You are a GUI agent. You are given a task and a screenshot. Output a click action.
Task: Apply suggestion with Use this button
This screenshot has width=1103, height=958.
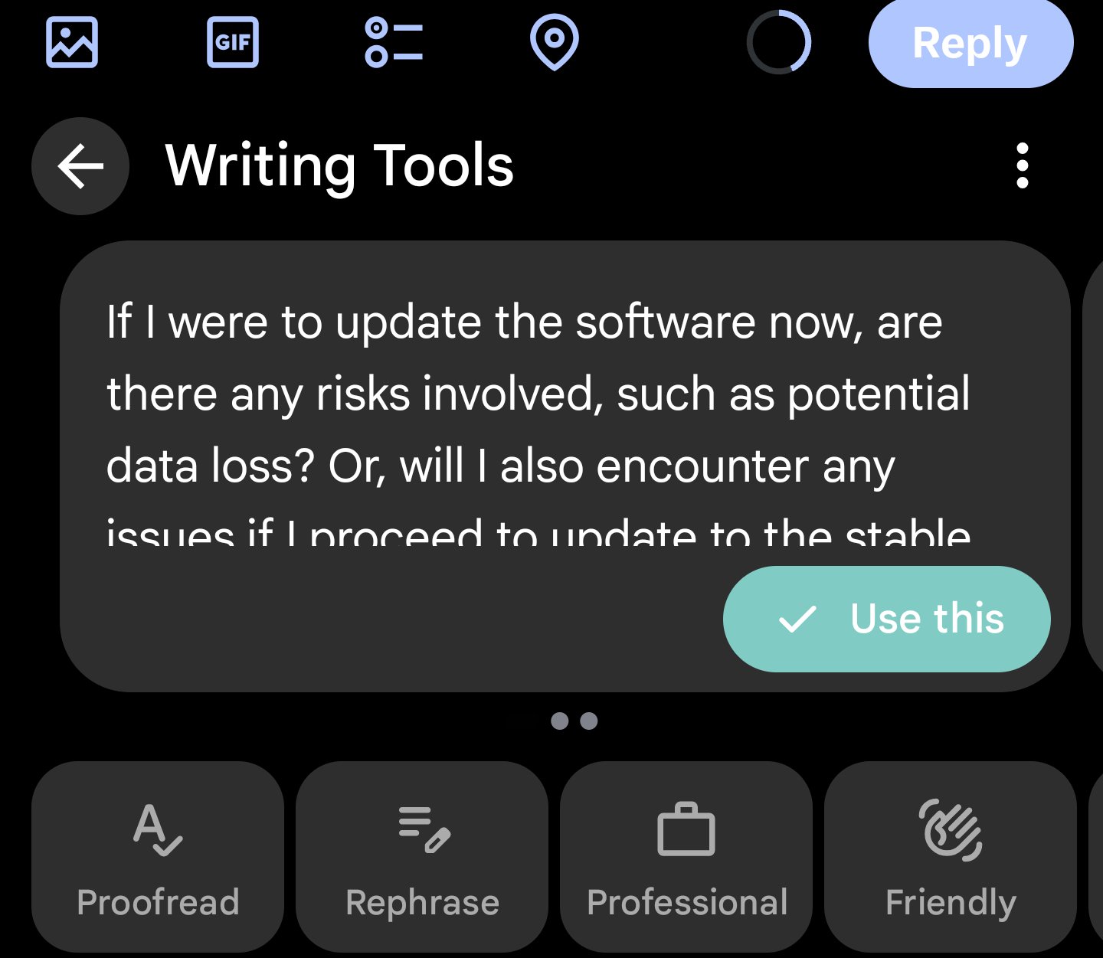(886, 619)
